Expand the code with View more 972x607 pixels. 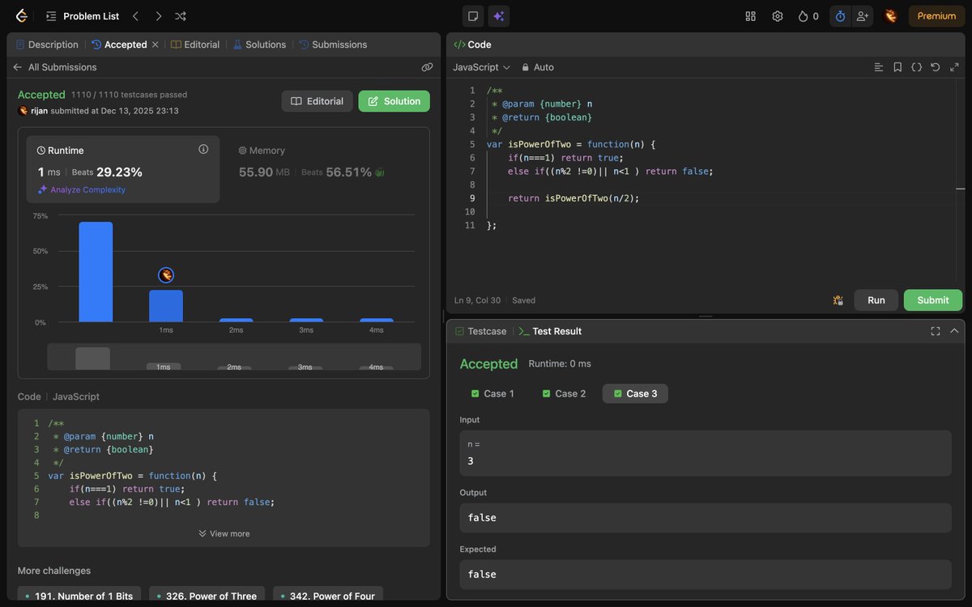click(224, 533)
